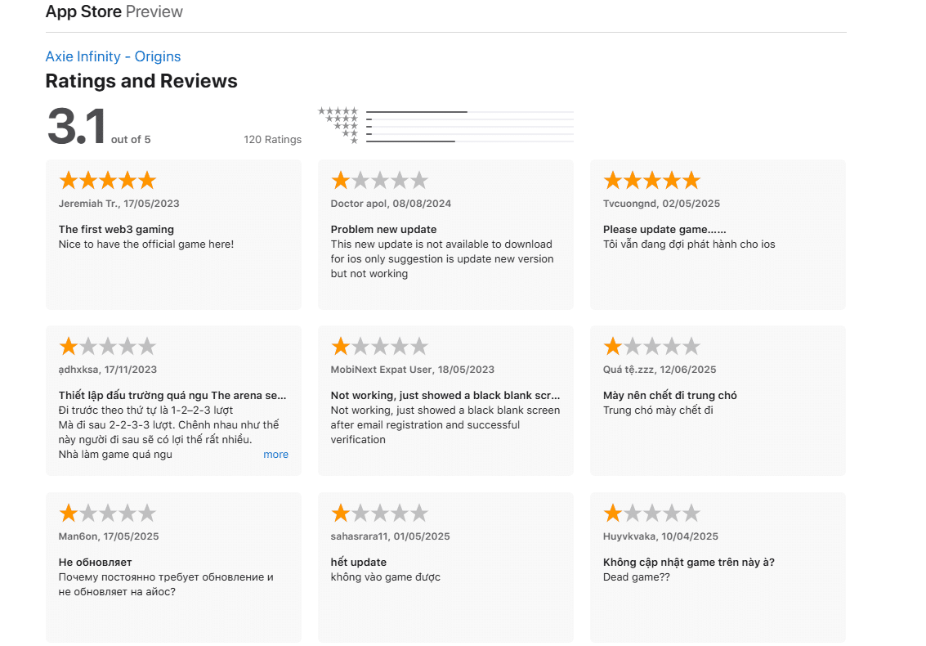Click the five-star rating on Jeremiah Tr.'s review
926x646 pixels.
pyautogui.click(x=107, y=180)
